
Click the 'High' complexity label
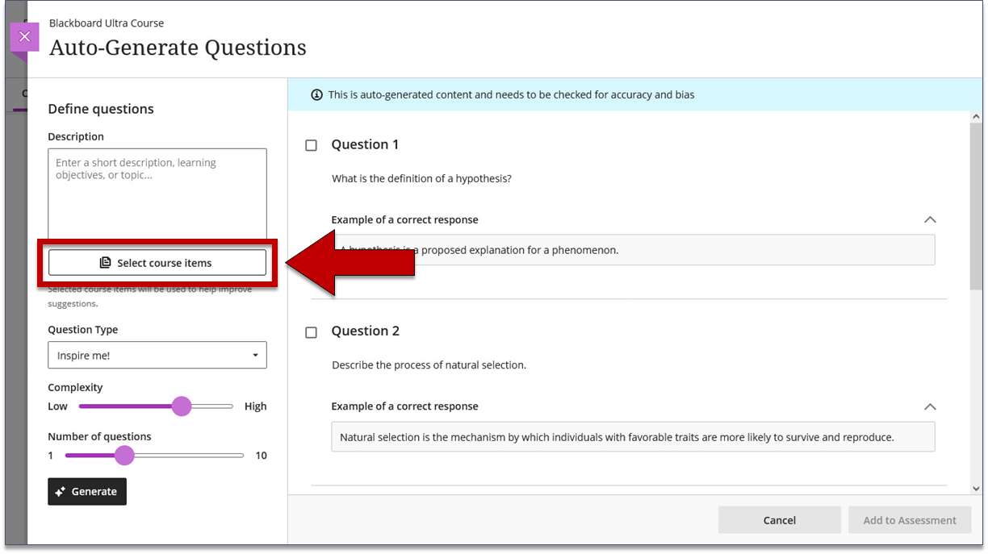[255, 406]
